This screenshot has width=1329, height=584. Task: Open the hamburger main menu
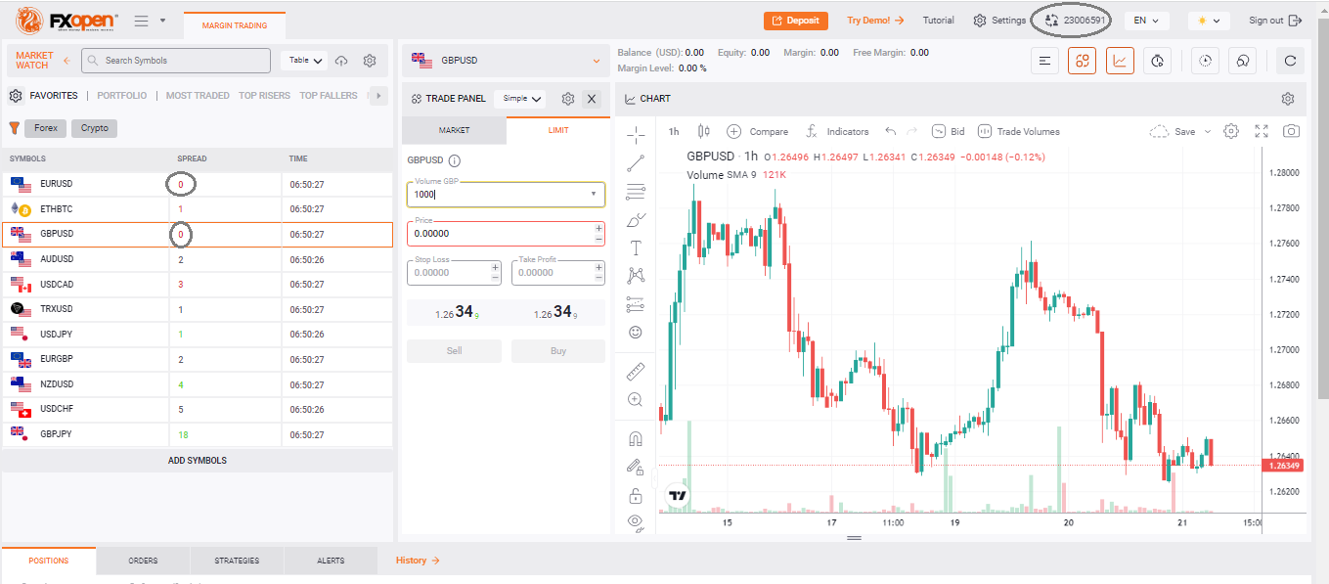point(141,21)
